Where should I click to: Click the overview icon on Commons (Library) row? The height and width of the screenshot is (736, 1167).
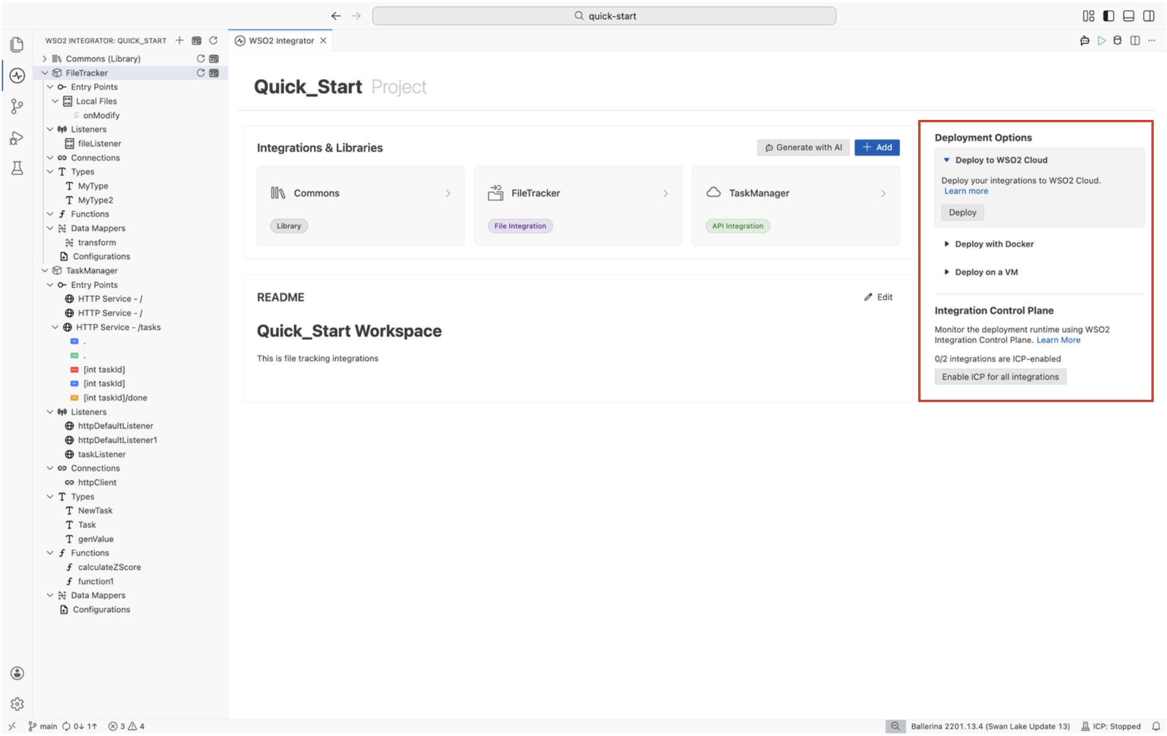coord(214,59)
